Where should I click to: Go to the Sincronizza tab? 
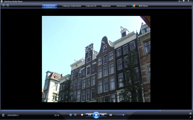(121, 6)
